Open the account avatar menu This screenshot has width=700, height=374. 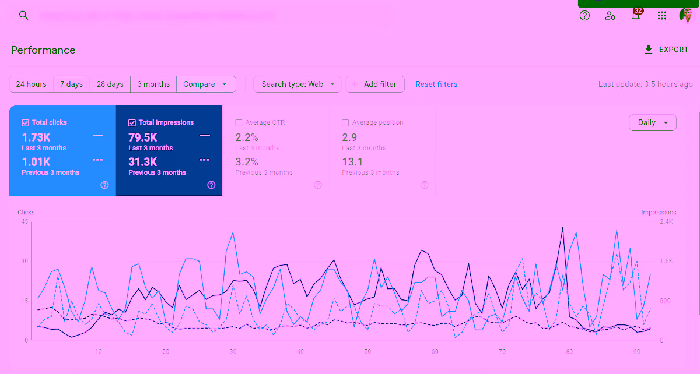click(686, 16)
